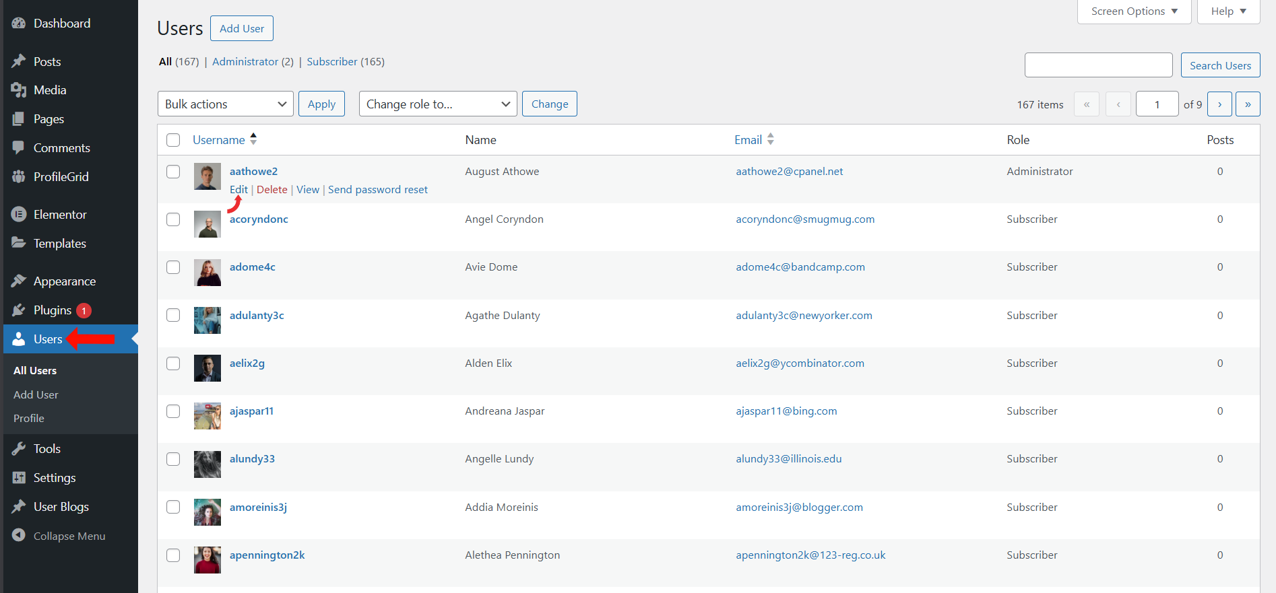Expand the Screen Options panel
This screenshot has height=593, width=1276.
click(1134, 11)
